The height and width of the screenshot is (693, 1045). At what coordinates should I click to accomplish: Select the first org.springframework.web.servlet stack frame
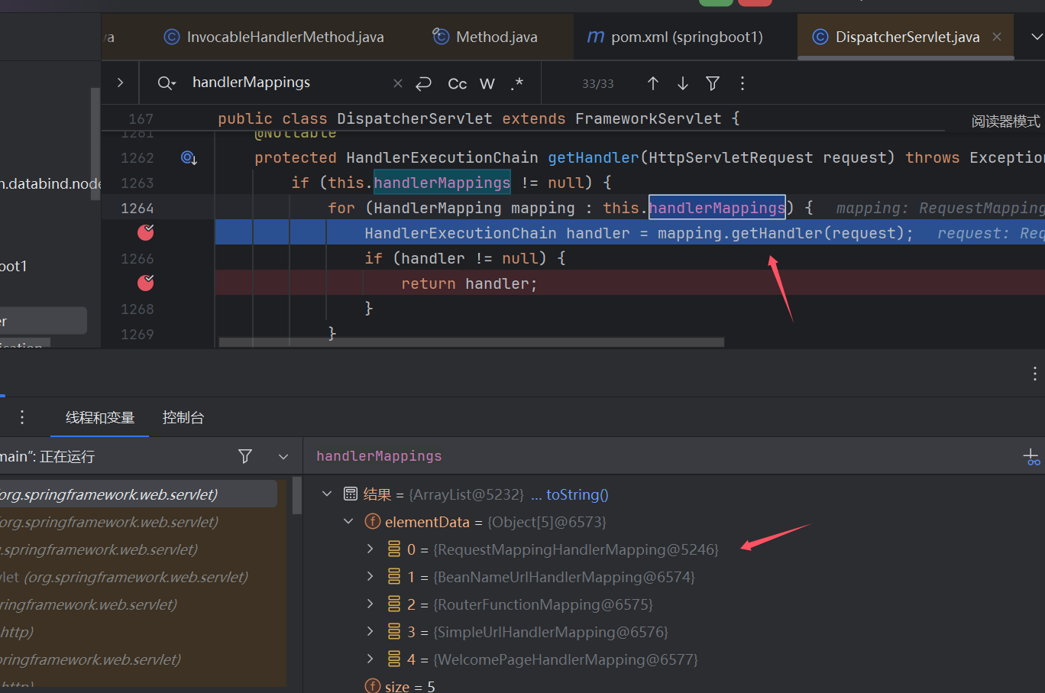tap(137, 494)
